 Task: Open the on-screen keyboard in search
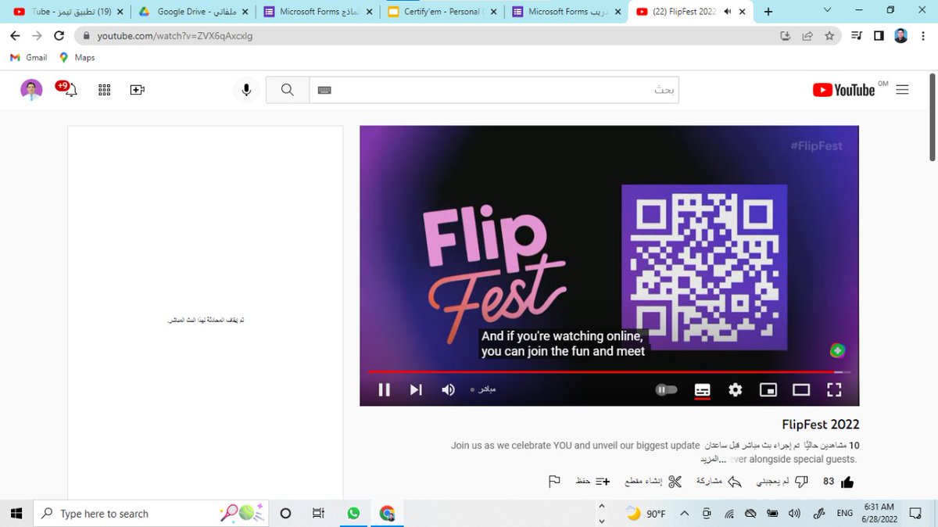click(324, 90)
